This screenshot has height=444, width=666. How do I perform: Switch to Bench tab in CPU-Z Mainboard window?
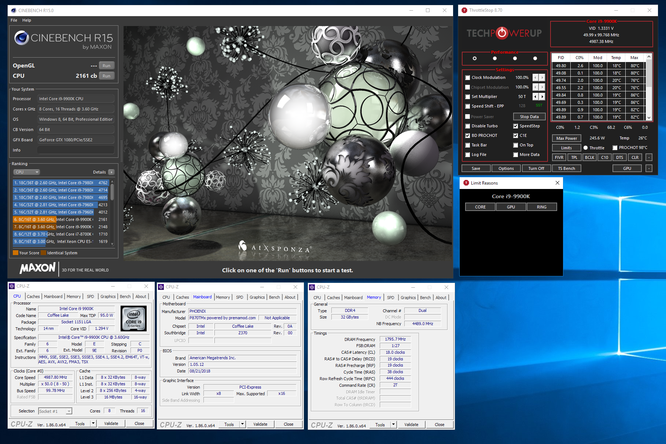point(275,297)
